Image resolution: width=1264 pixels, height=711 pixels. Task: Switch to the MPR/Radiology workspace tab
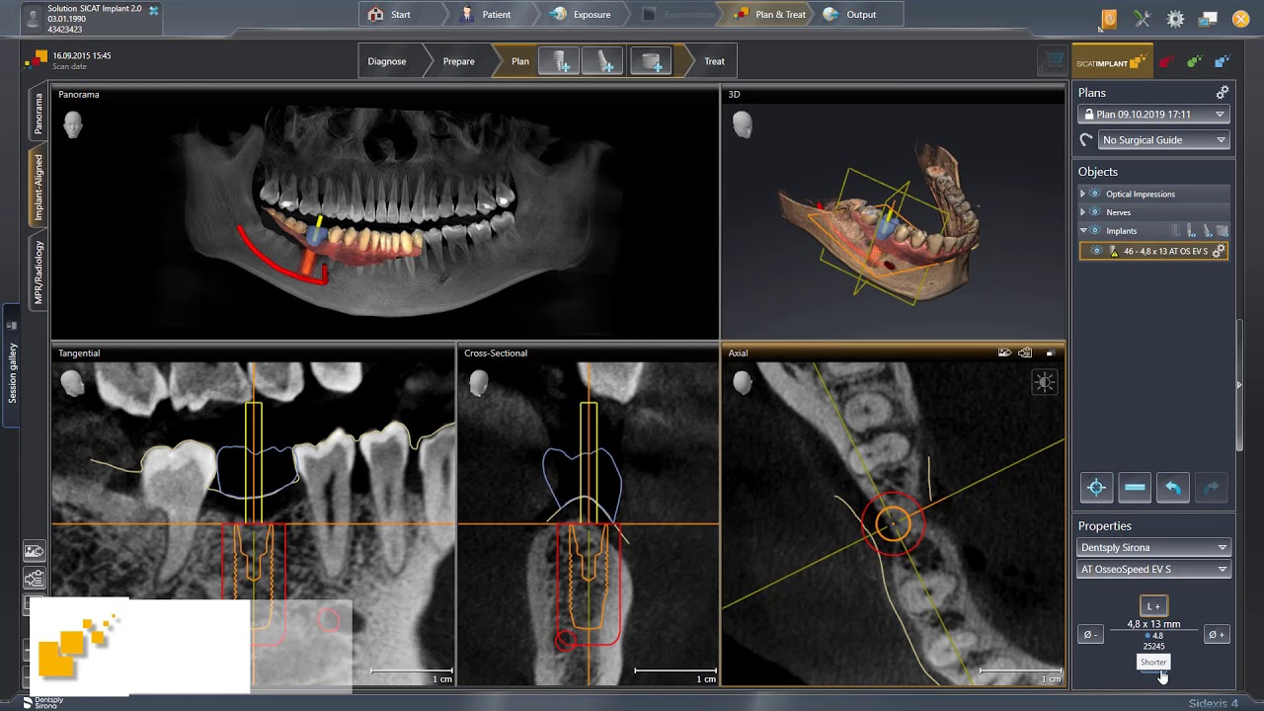38,273
